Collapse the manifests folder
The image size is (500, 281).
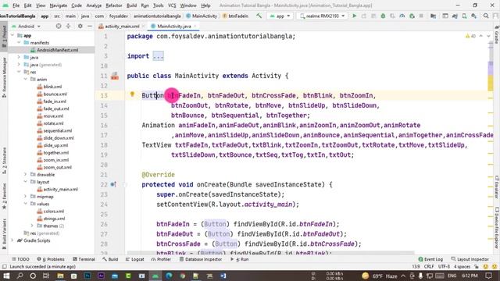tap(19, 43)
